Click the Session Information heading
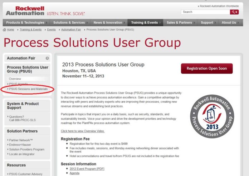This screenshot has width=249, height=176. pos(78,164)
